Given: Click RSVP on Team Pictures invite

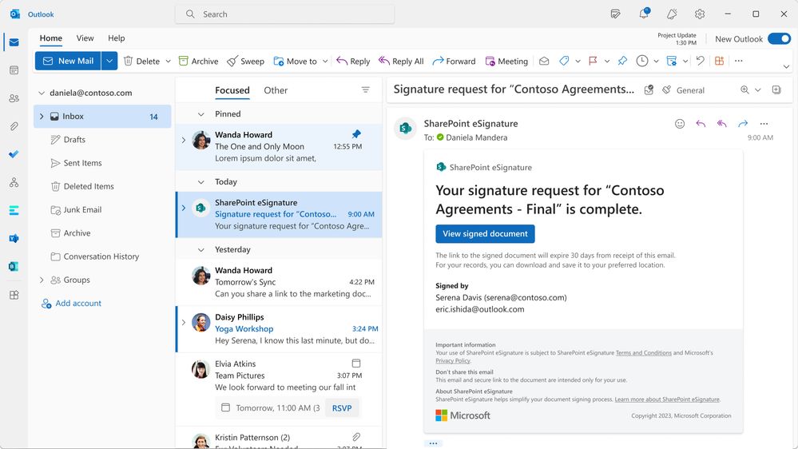Looking at the screenshot, I should (342, 407).
